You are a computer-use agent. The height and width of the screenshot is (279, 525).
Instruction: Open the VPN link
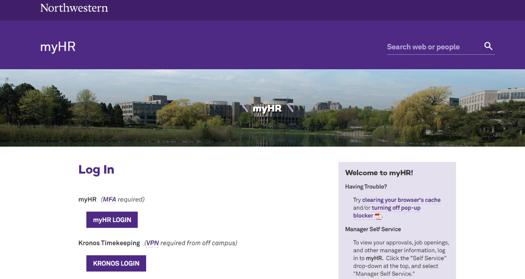(153, 243)
